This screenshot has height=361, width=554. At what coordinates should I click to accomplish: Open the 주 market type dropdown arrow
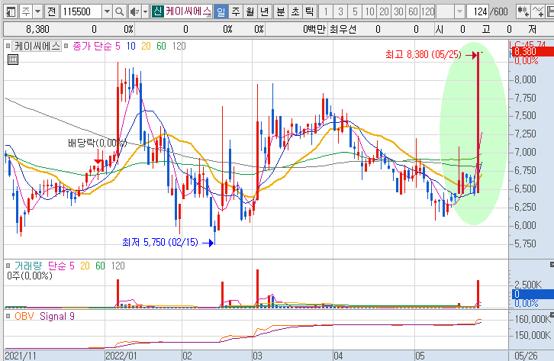pyautogui.click(x=38, y=12)
